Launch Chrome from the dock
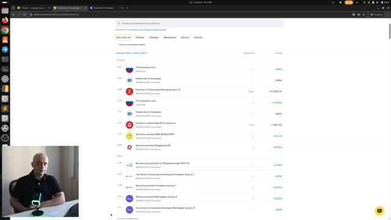Image resolution: width=391 pixels, height=220 pixels. coord(5,30)
